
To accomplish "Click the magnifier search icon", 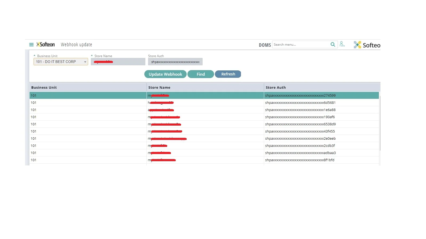I will coord(333,45).
